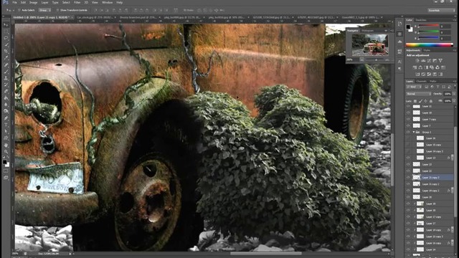Collapse the Group 1 folder triangle
Image resolution: width=459 pixels, height=258 pixels.
click(414, 132)
